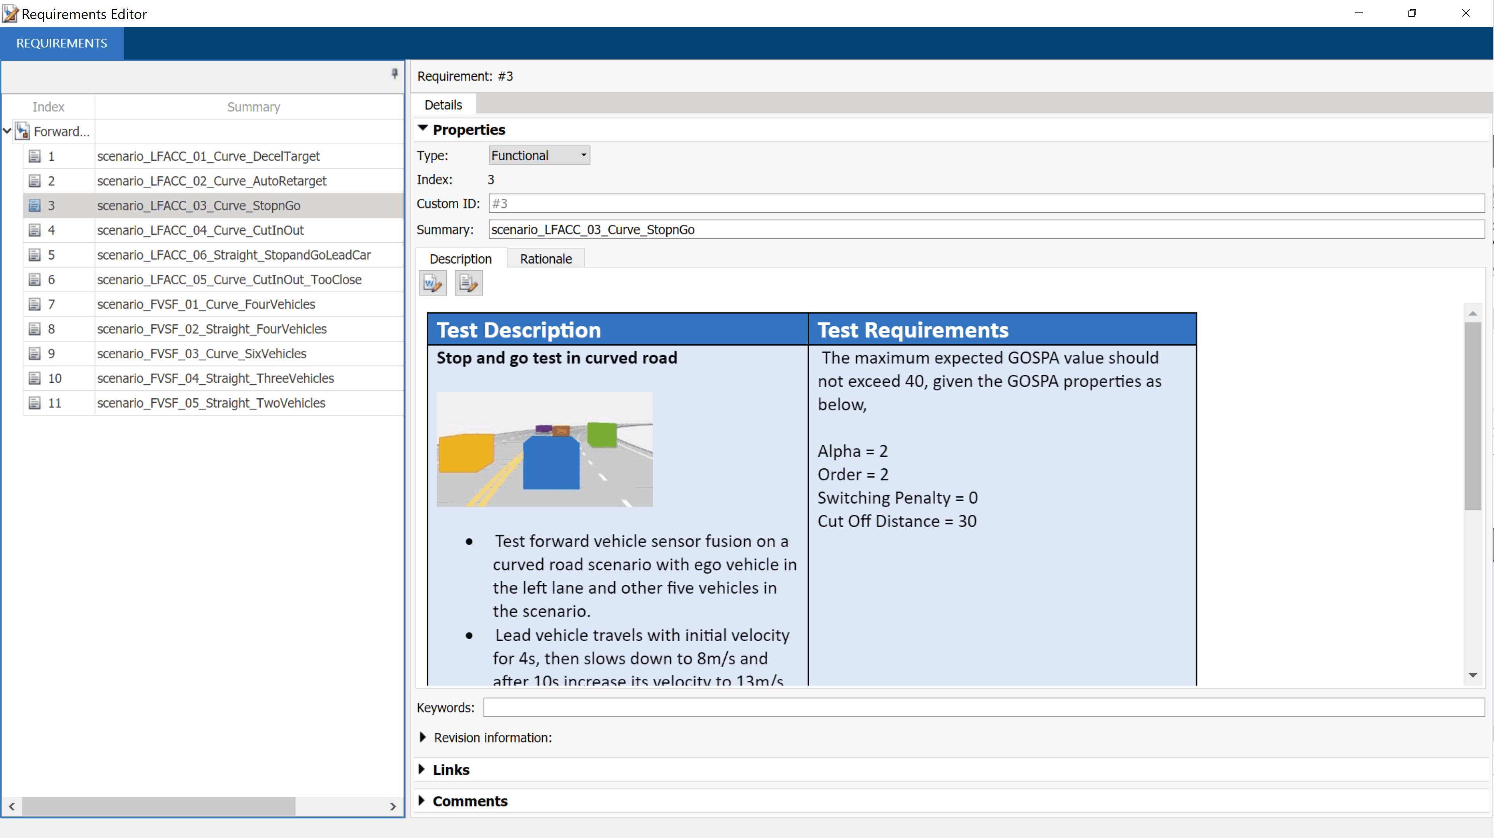Click the document icon for requirement 1
The height and width of the screenshot is (838, 1494).
point(35,156)
